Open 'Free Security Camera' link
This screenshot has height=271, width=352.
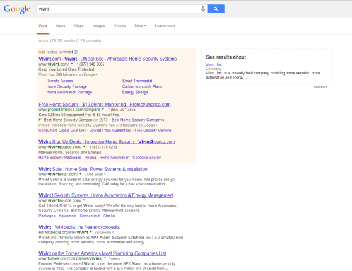coord(153,130)
